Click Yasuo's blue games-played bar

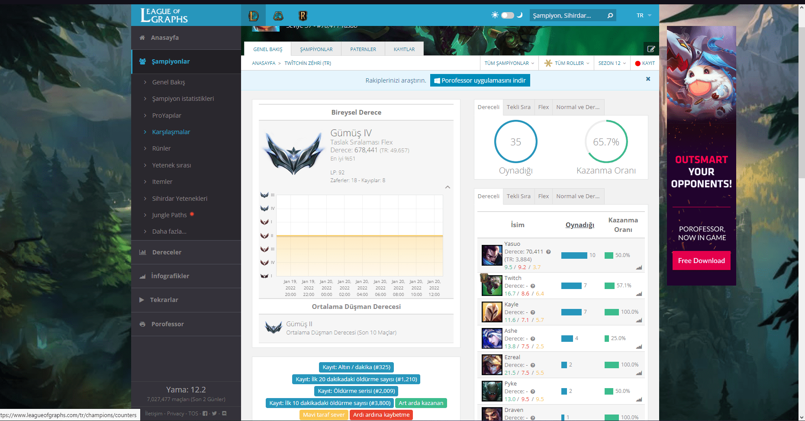[x=574, y=255]
